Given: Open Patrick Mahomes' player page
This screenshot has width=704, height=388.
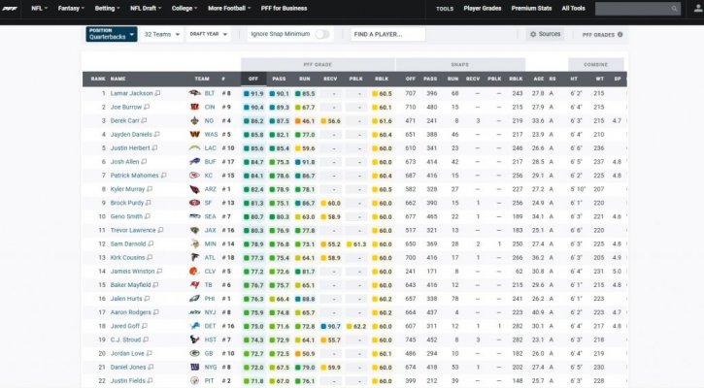Looking at the screenshot, I should [x=134, y=176].
